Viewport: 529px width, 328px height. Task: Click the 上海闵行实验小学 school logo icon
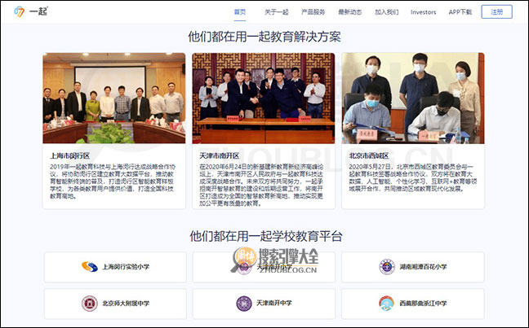pos(90,267)
